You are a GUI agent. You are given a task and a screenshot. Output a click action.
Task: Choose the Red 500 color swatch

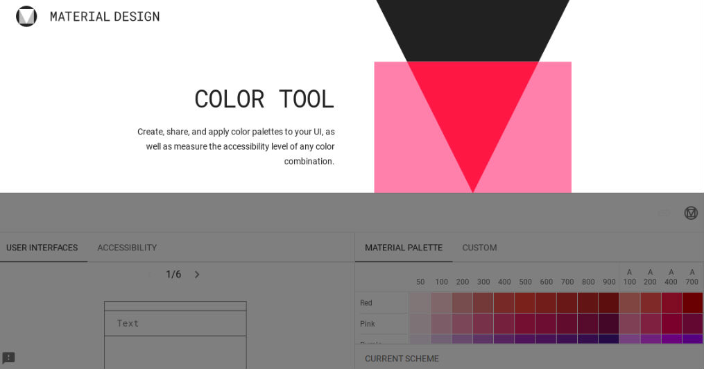click(525, 302)
